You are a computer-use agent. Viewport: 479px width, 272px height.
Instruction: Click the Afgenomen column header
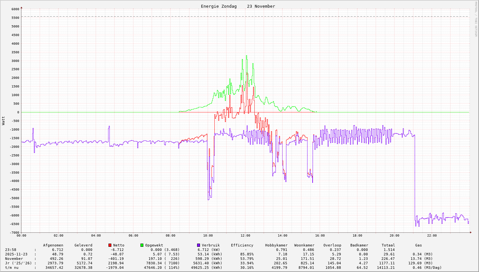(x=53, y=245)
